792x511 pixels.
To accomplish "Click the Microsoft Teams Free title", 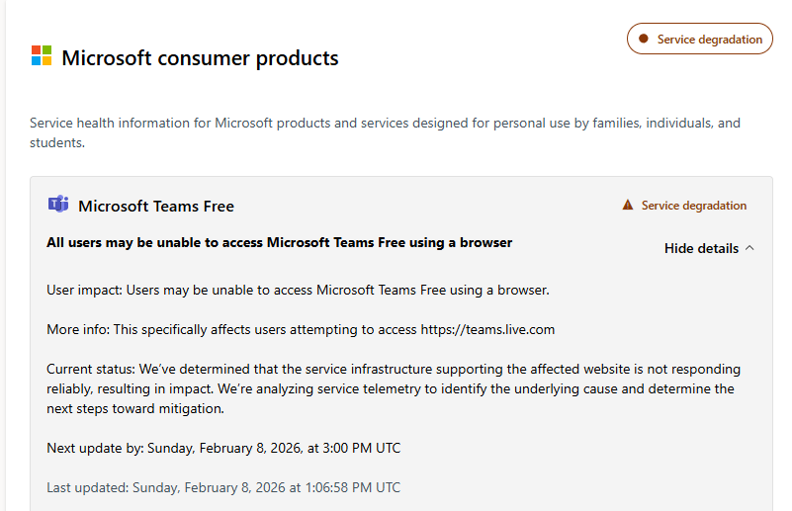I will [x=156, y=206].
